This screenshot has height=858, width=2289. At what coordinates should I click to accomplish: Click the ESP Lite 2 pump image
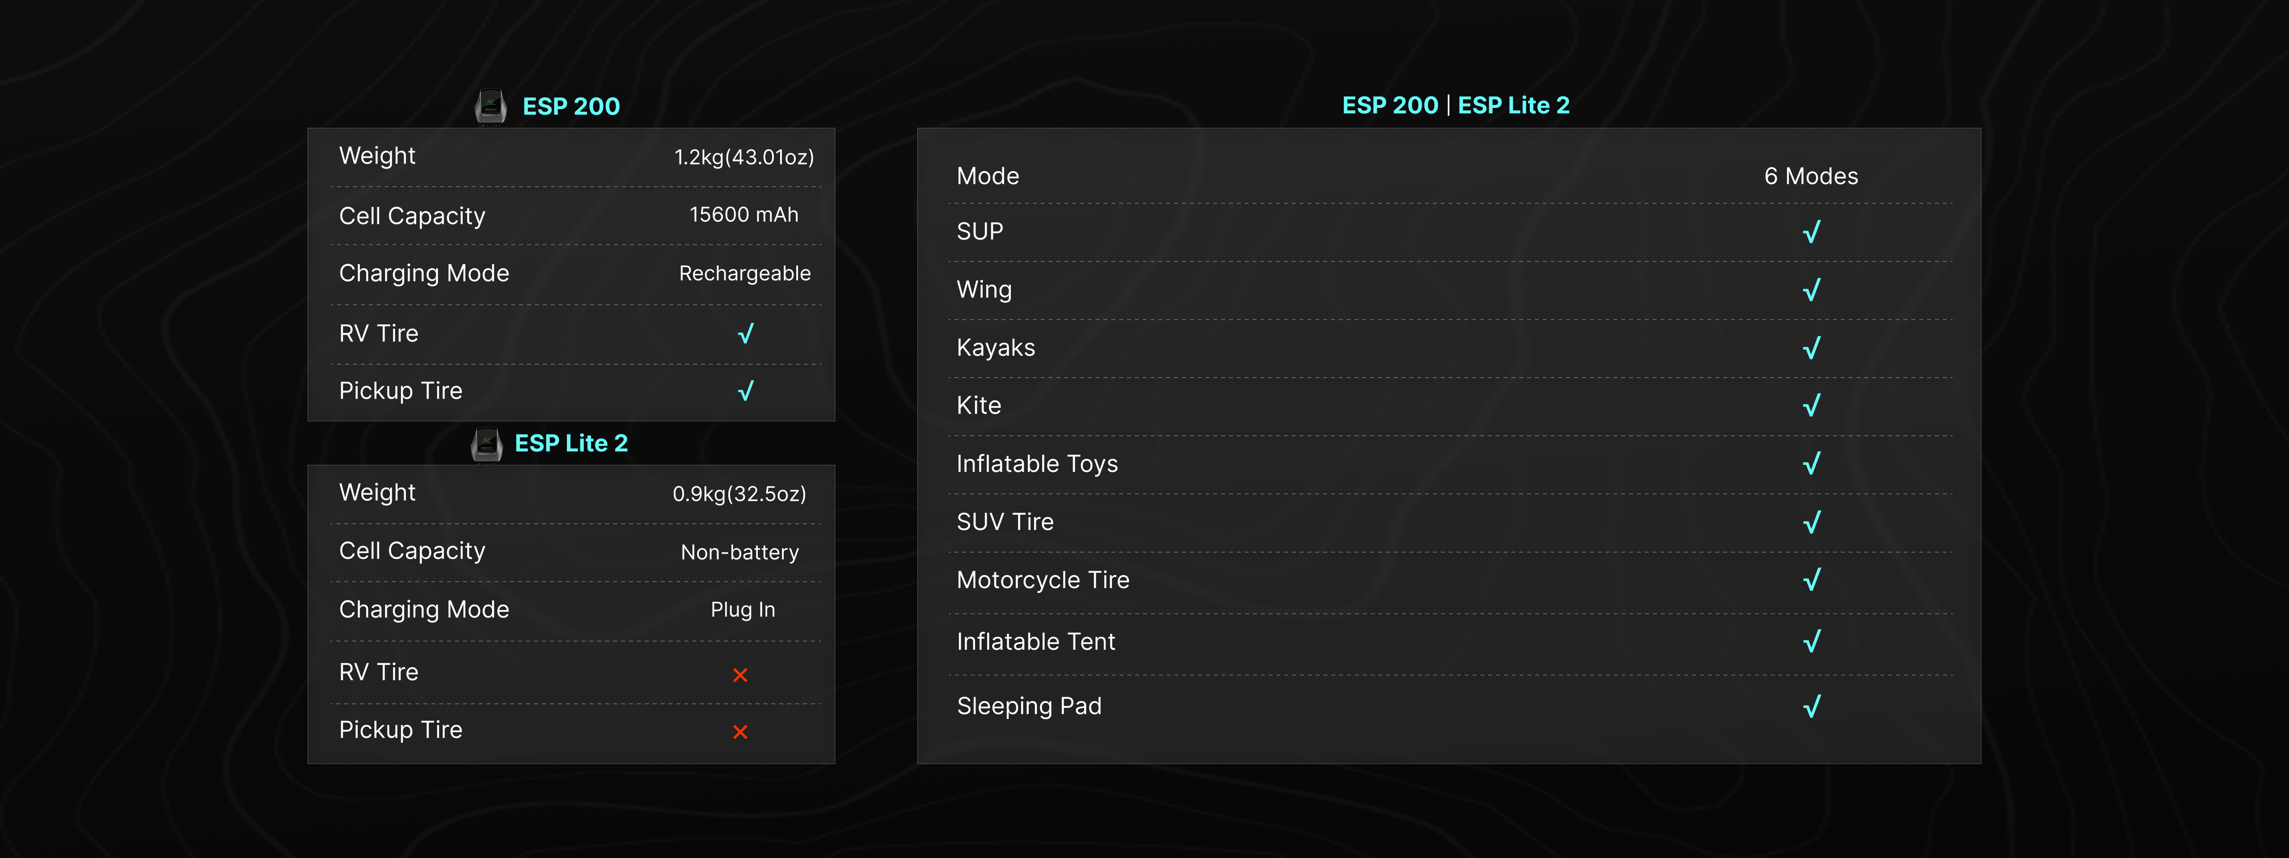tap(486, 444)
